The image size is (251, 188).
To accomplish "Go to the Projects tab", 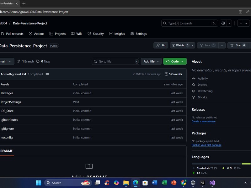I will [58, 34].
